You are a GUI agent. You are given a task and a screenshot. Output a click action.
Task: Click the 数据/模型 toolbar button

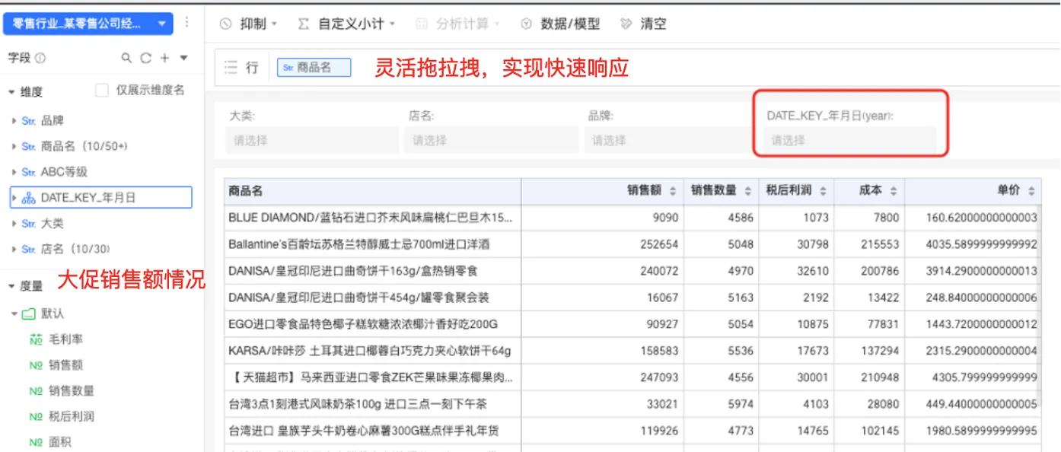click(560, 24)
